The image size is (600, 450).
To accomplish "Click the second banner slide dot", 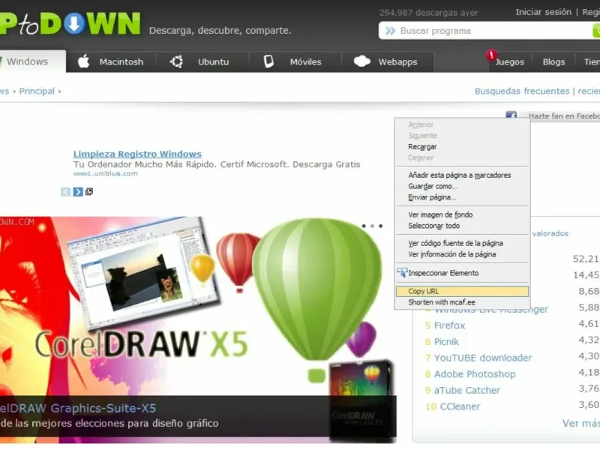I will click(x=372, y=226).
